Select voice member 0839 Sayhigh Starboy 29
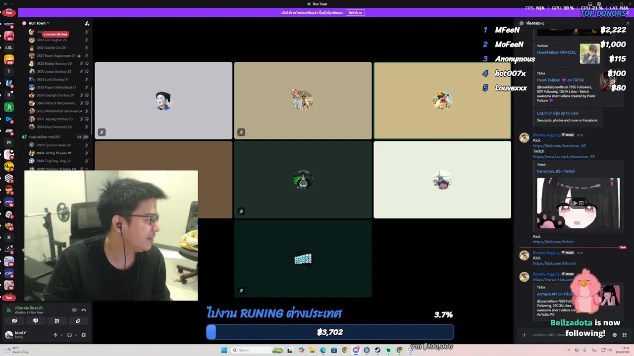Viewport: 634px width, 356px height. click(58, 95)
